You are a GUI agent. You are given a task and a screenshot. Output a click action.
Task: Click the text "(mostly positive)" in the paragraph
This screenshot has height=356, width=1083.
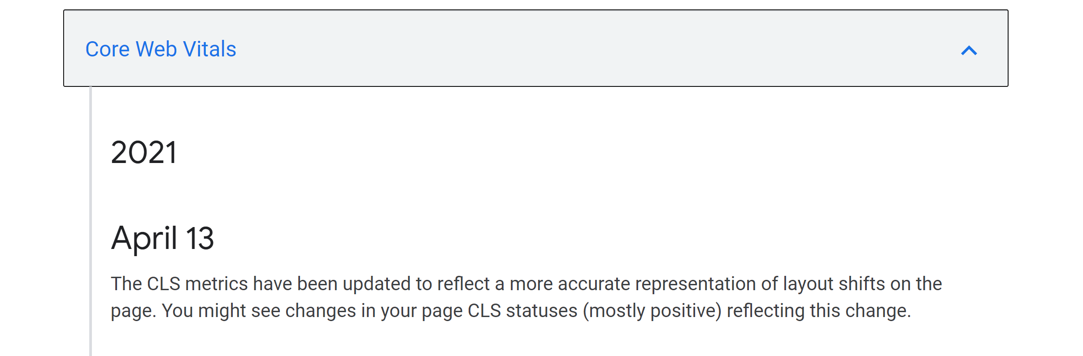click(x=652, y=311)
